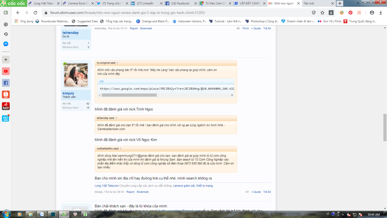Open the Facebook sidebar shortcut
The height and width of the screenshot is (218, 387).
6,83
